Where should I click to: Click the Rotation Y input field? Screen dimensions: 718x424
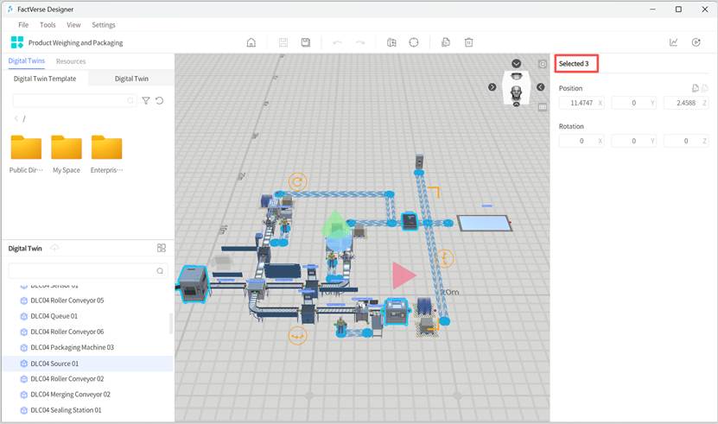(x=633, y=141)
